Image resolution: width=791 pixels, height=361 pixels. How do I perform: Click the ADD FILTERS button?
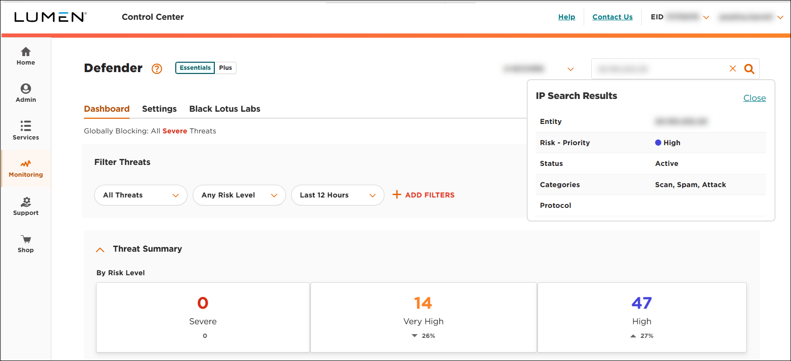click(x=424, y=195)
